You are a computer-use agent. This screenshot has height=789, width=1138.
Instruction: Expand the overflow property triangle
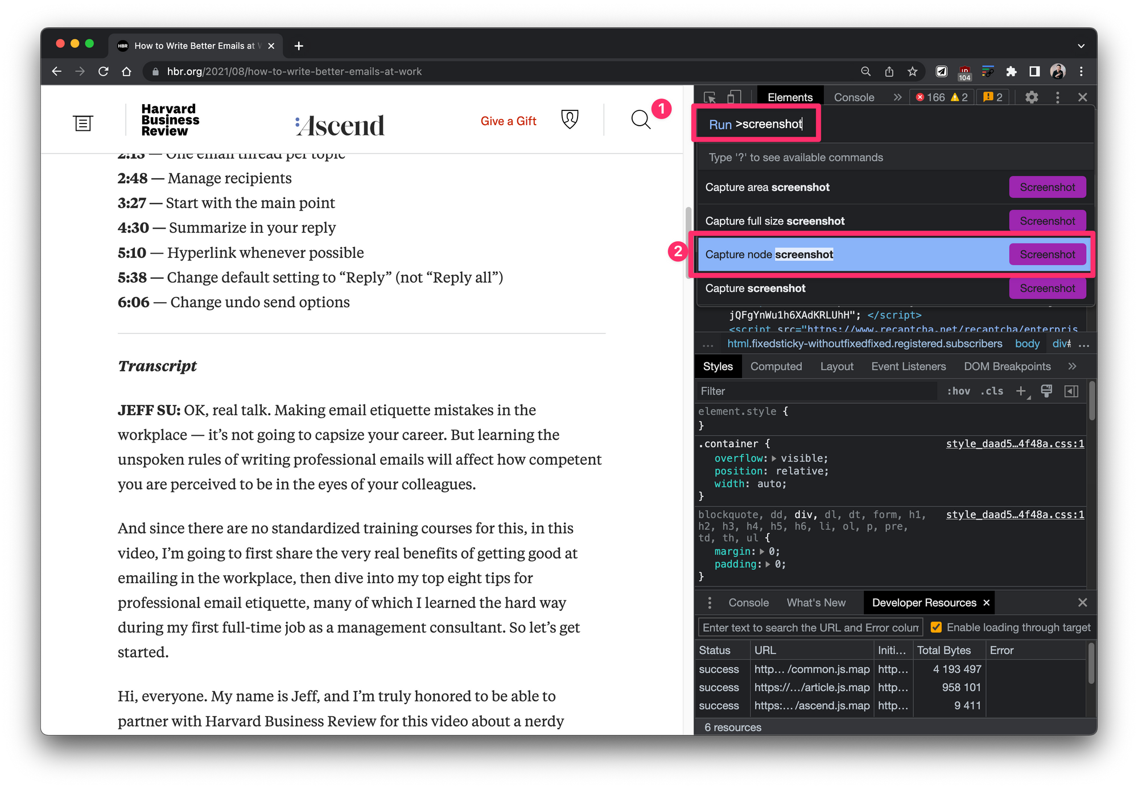pyautogui.click(x=774, y=458)
